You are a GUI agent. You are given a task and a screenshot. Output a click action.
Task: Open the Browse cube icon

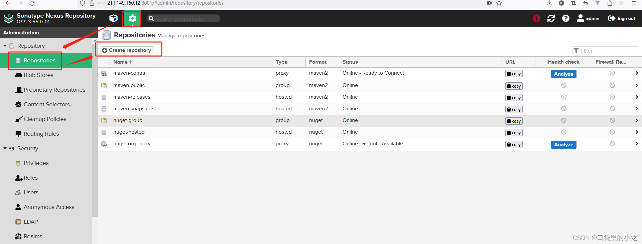coord(114,18)
